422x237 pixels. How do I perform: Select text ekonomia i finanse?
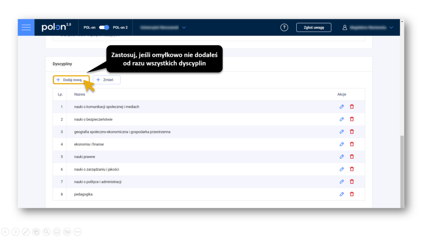tap(89, 144)
